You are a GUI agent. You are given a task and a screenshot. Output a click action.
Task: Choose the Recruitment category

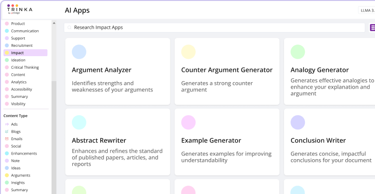(x=21, y=45)
